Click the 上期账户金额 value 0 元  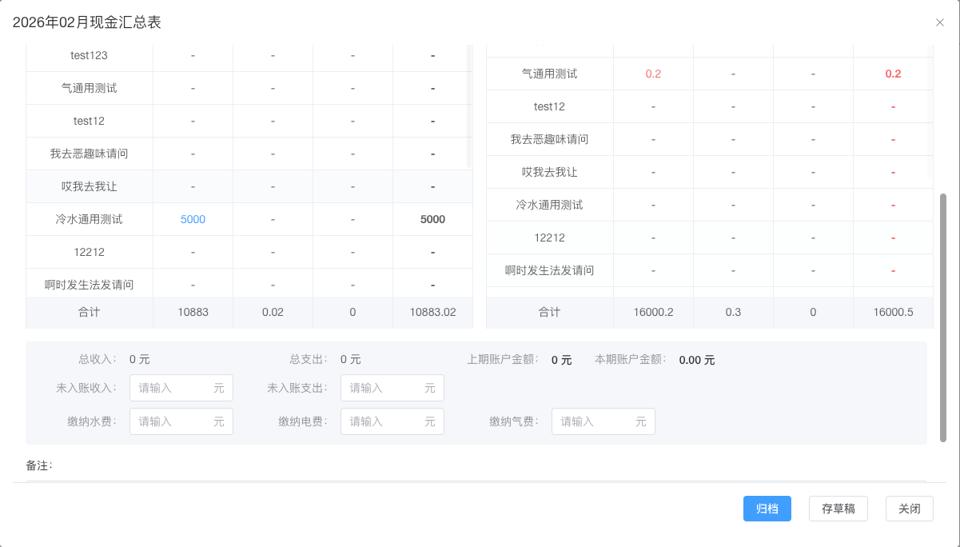click(561, 360)
